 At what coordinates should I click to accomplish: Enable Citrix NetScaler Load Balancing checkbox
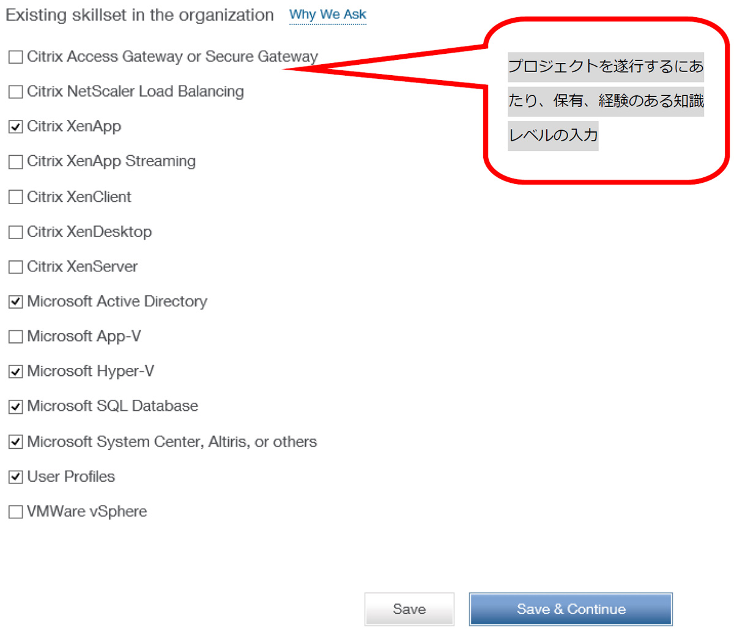(15, 92)
